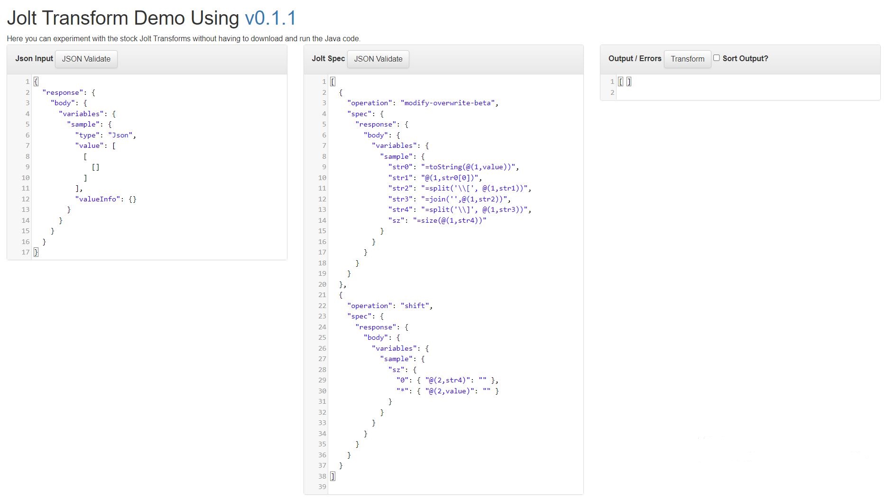Click line number 39 in the Jolt Spec gutter
This screenshot has height=499, width=894.
[x=322, y=487]
